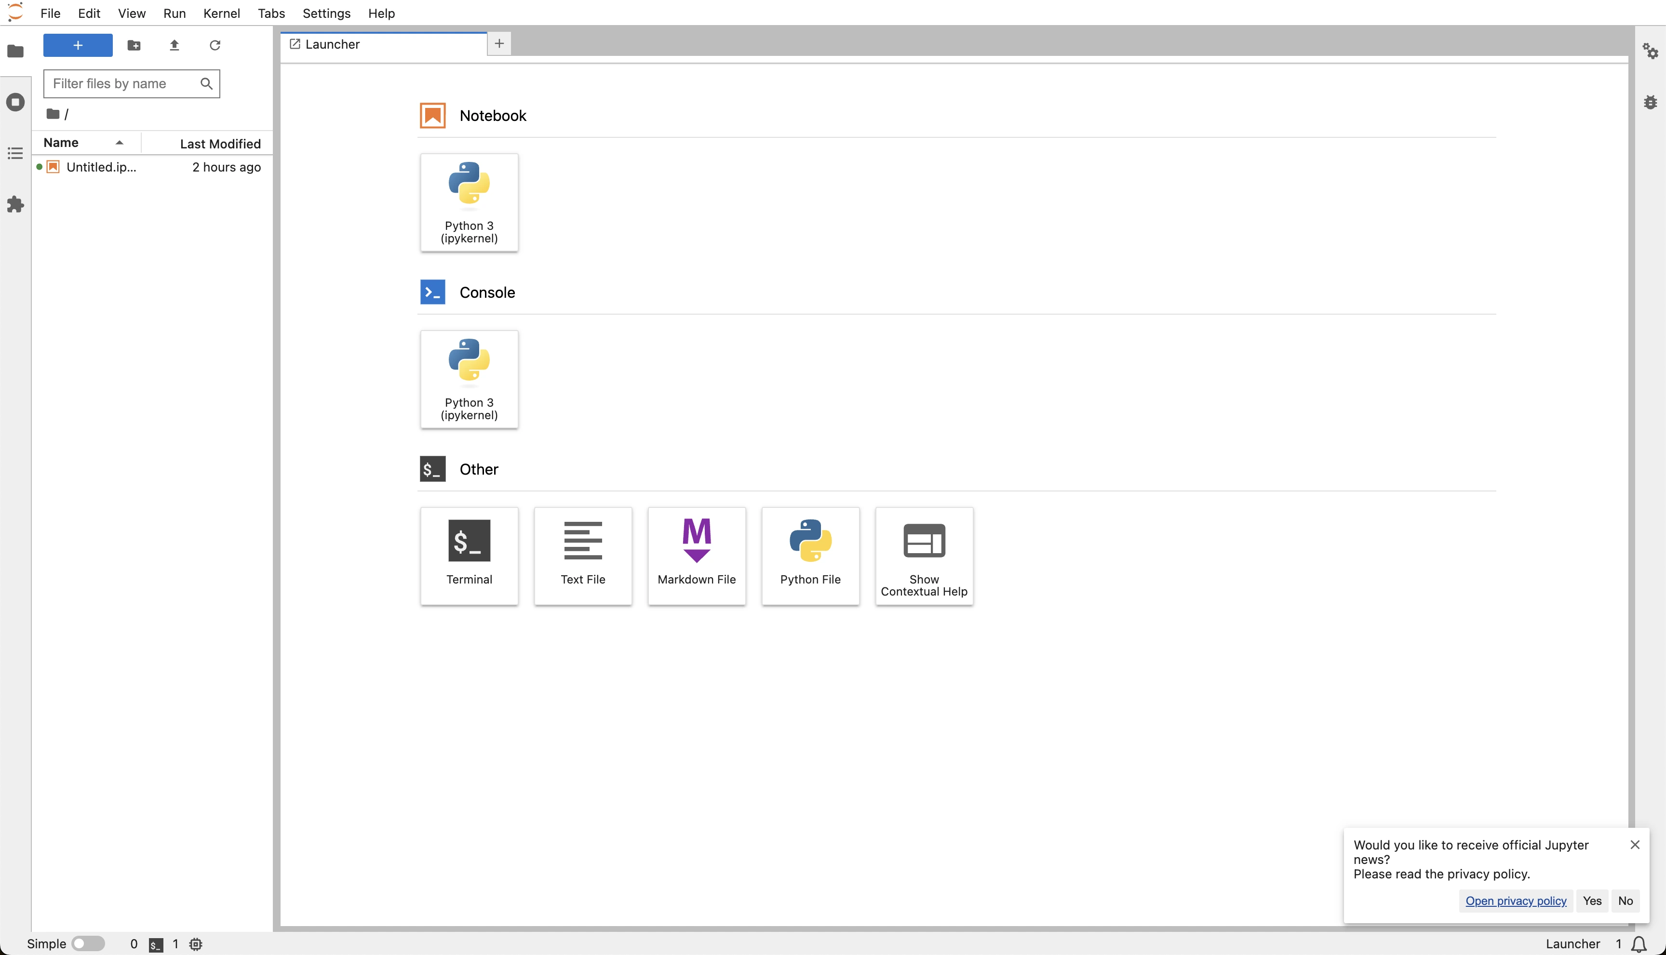
Task: Open the Extension Manager panel
Action: pyautogui.click(x=15, y=205)
